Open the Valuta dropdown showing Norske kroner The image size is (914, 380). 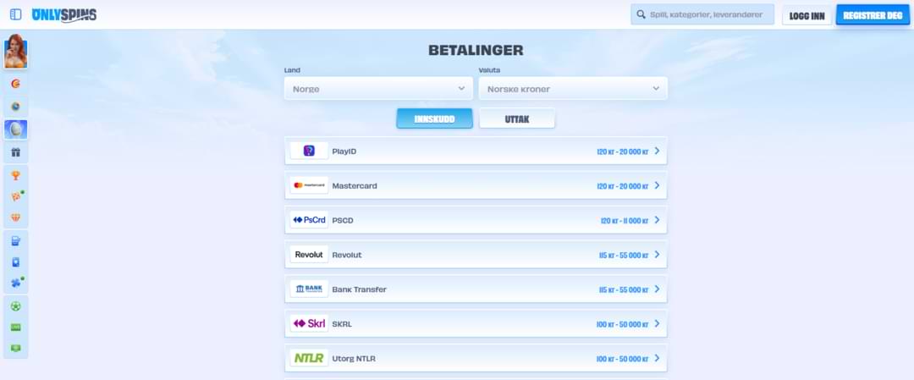pos(573,89)
